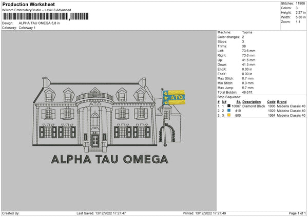308x217 pixels.
Task: Click the Up value 41.5 mm
Action: point(248,60)
